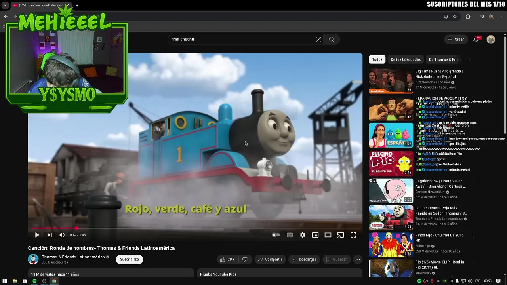Open Regular Show video options menu

click(x=473, y=181)
